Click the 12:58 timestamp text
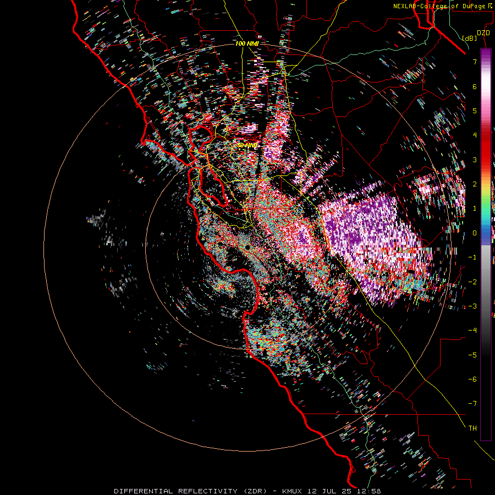The height and width of the screenshot is (495, 495). [369, 491]
